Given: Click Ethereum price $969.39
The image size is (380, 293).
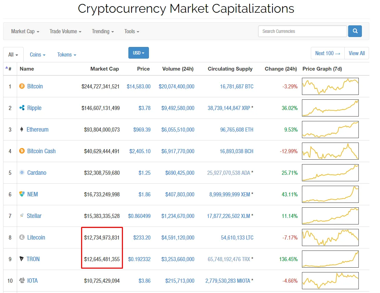Looking at the screenshot, I should point(142,130).
